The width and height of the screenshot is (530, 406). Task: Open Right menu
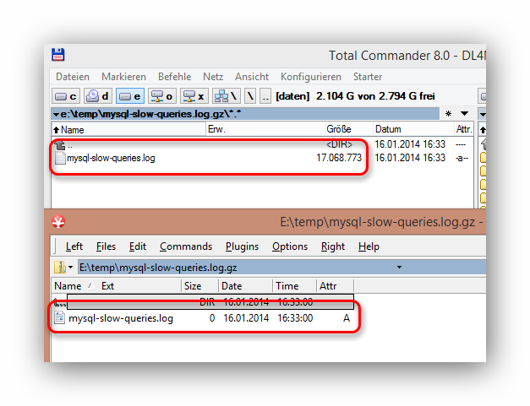(333, 246)
